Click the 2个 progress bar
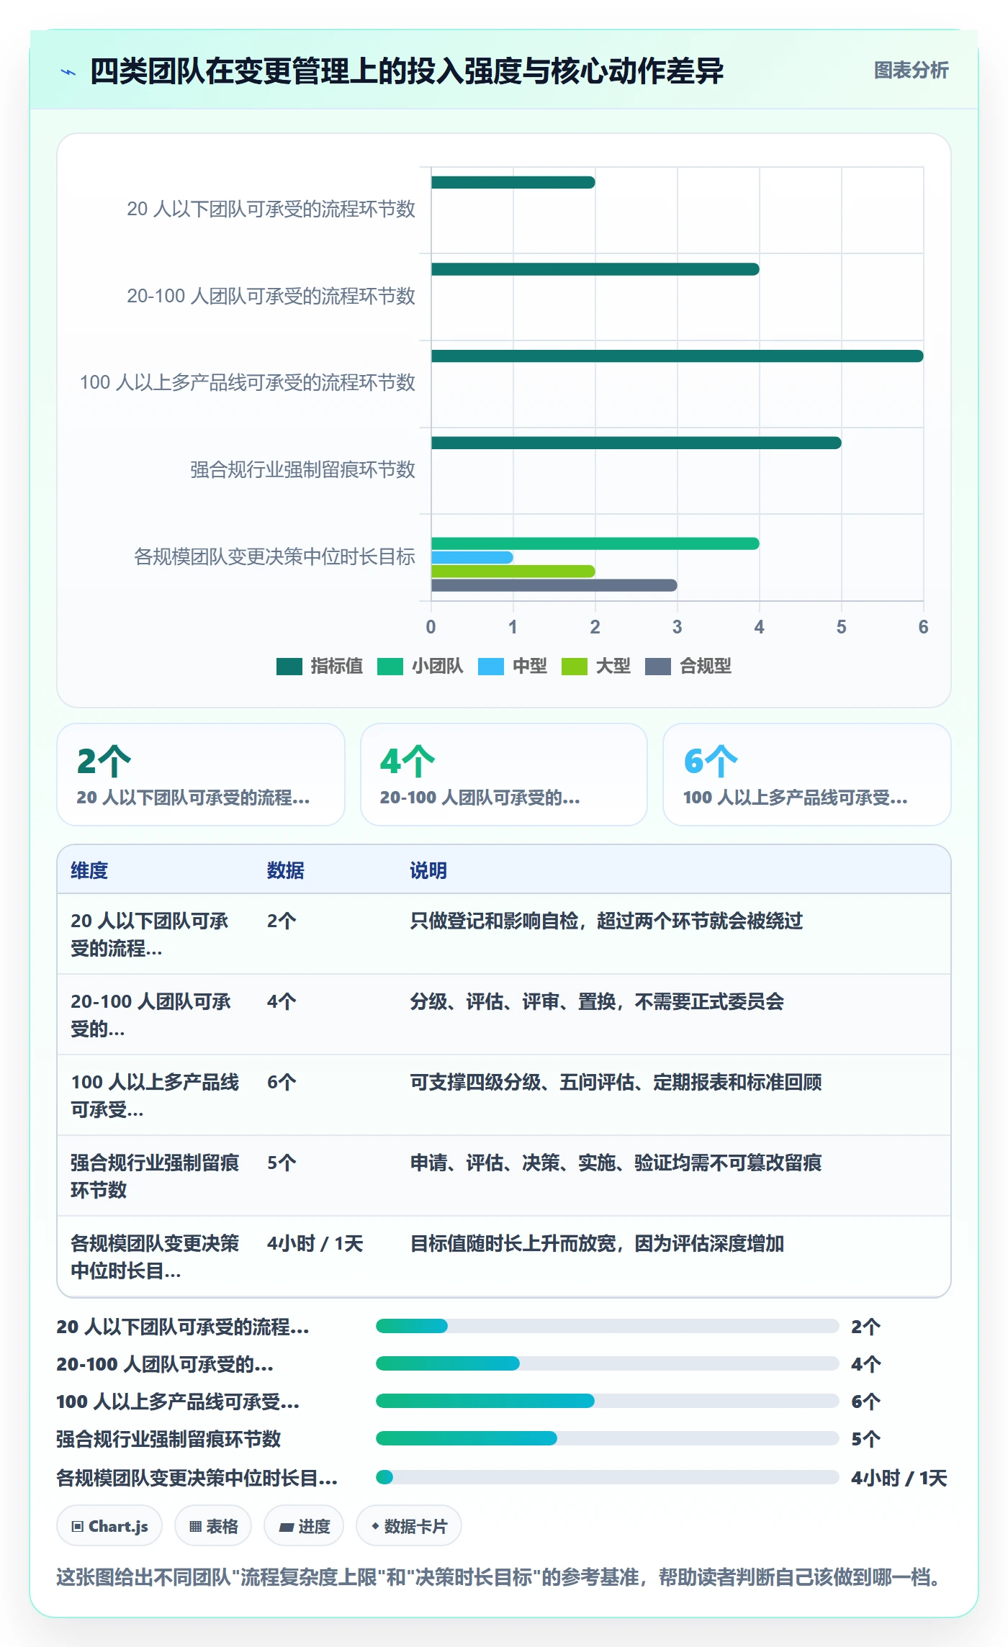The height and width of the screenshot is (1647, 1008). pos(607,1326)
